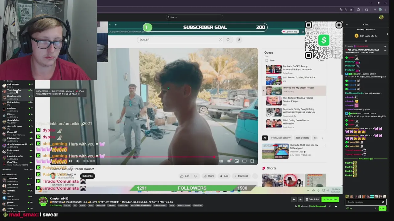Expand the pinned chat message chevron
This screenshot has width=394, height=221.
[x=385, y=50]
